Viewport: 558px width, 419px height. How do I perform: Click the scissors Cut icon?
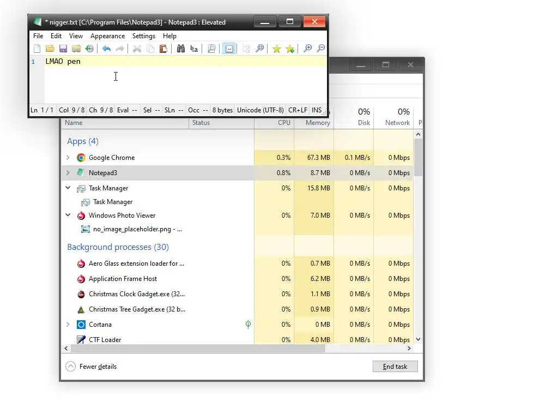click(137, 49)
